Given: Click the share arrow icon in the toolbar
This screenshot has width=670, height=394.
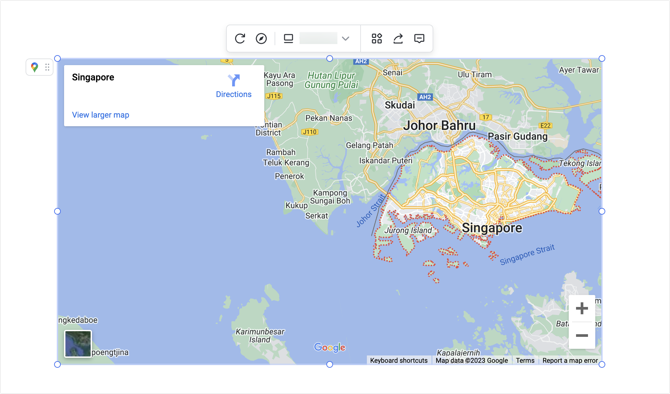Looking at the screenshot, I should [x=398, y=38].
